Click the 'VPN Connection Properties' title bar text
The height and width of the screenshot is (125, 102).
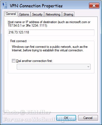pos(36,6)
